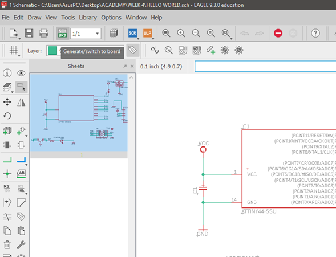Run a ULP with the orange ULP icon

pos(147,34)
